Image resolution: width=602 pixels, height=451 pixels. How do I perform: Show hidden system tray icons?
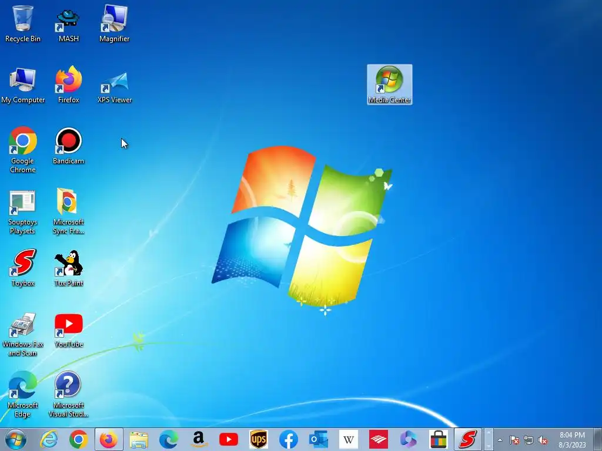coord(500,440)
